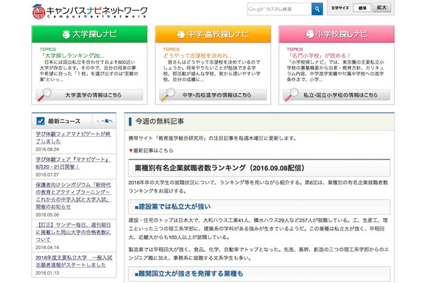This screenshot has height=283, width=426.
Task: Click red magnifier icon on 大学進学 button
Action: (45, 94)
